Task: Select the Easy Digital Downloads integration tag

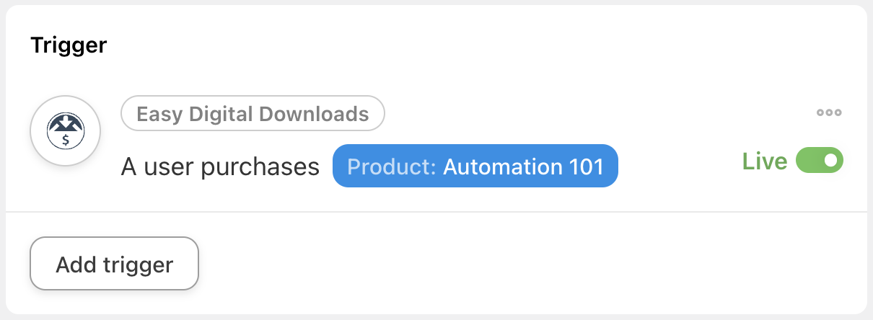Action: pos(253,114)
